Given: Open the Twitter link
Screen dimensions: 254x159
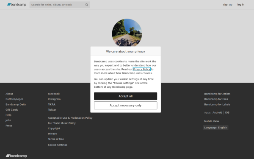Looking at the screenshot, I should point(52,110).
